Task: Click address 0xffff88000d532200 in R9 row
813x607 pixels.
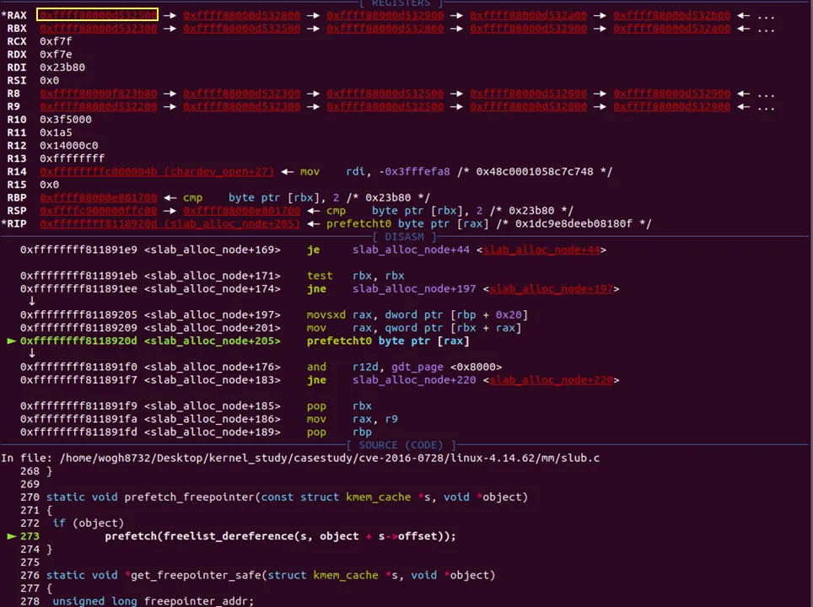Action: 99,106
